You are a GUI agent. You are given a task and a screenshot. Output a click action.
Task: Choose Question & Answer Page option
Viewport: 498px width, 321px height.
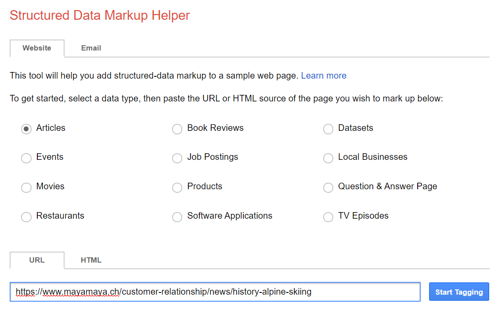(x=328, y=188)
